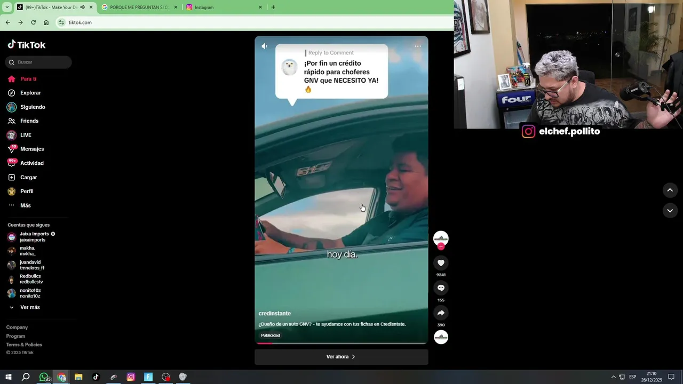Open the TikTok app on the taskbar
Screen dimensions: 683x384
[x=96, y=377]
